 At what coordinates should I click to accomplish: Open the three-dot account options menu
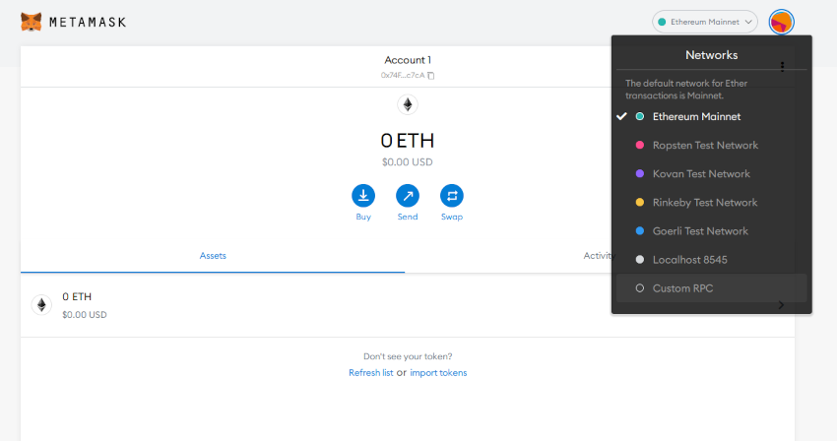[x=782, y=66]
